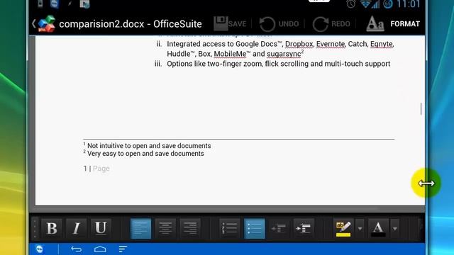454x255 pixels.
Task: Toggle Underline formatting
Action: click(101, 228)
